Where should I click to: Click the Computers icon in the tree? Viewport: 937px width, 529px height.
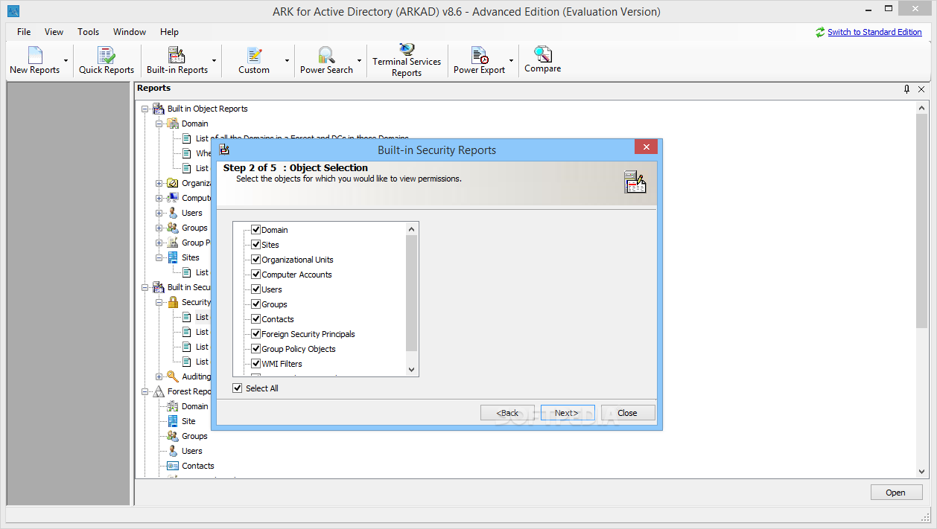173,198
